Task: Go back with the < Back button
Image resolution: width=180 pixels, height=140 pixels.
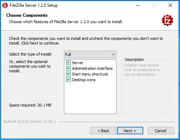Action: coord(103,131)
